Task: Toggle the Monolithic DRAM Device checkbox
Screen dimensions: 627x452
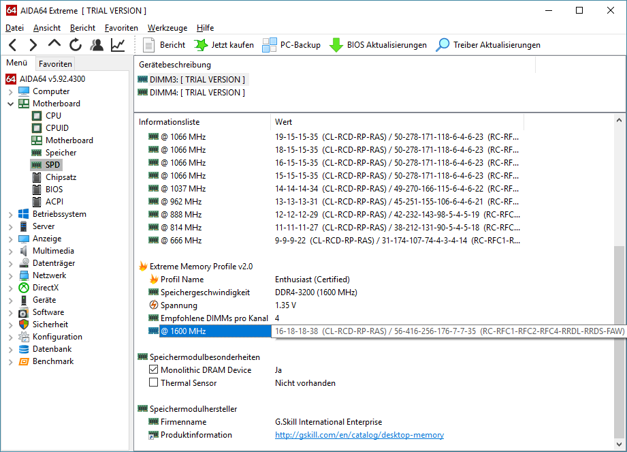Action: [x=154, y=370]
